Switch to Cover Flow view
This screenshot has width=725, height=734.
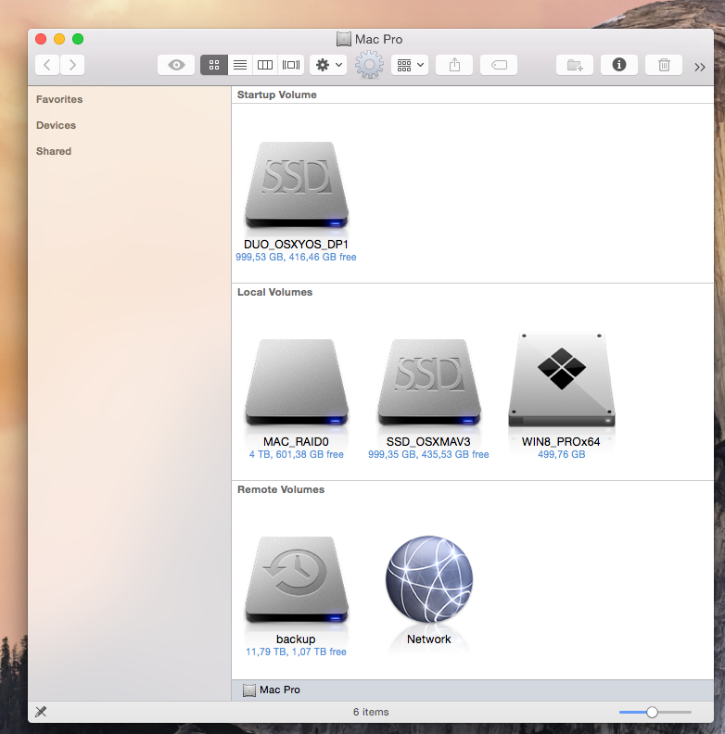click(291, 65)
